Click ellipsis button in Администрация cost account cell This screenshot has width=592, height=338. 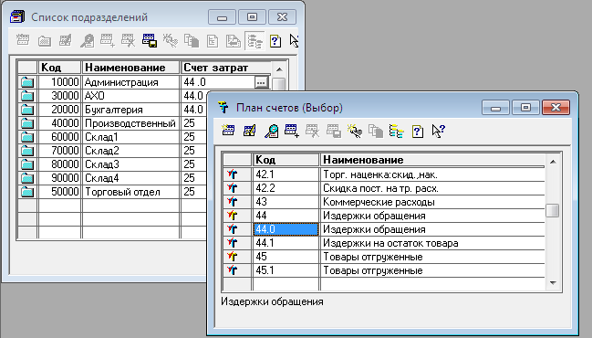261,82
